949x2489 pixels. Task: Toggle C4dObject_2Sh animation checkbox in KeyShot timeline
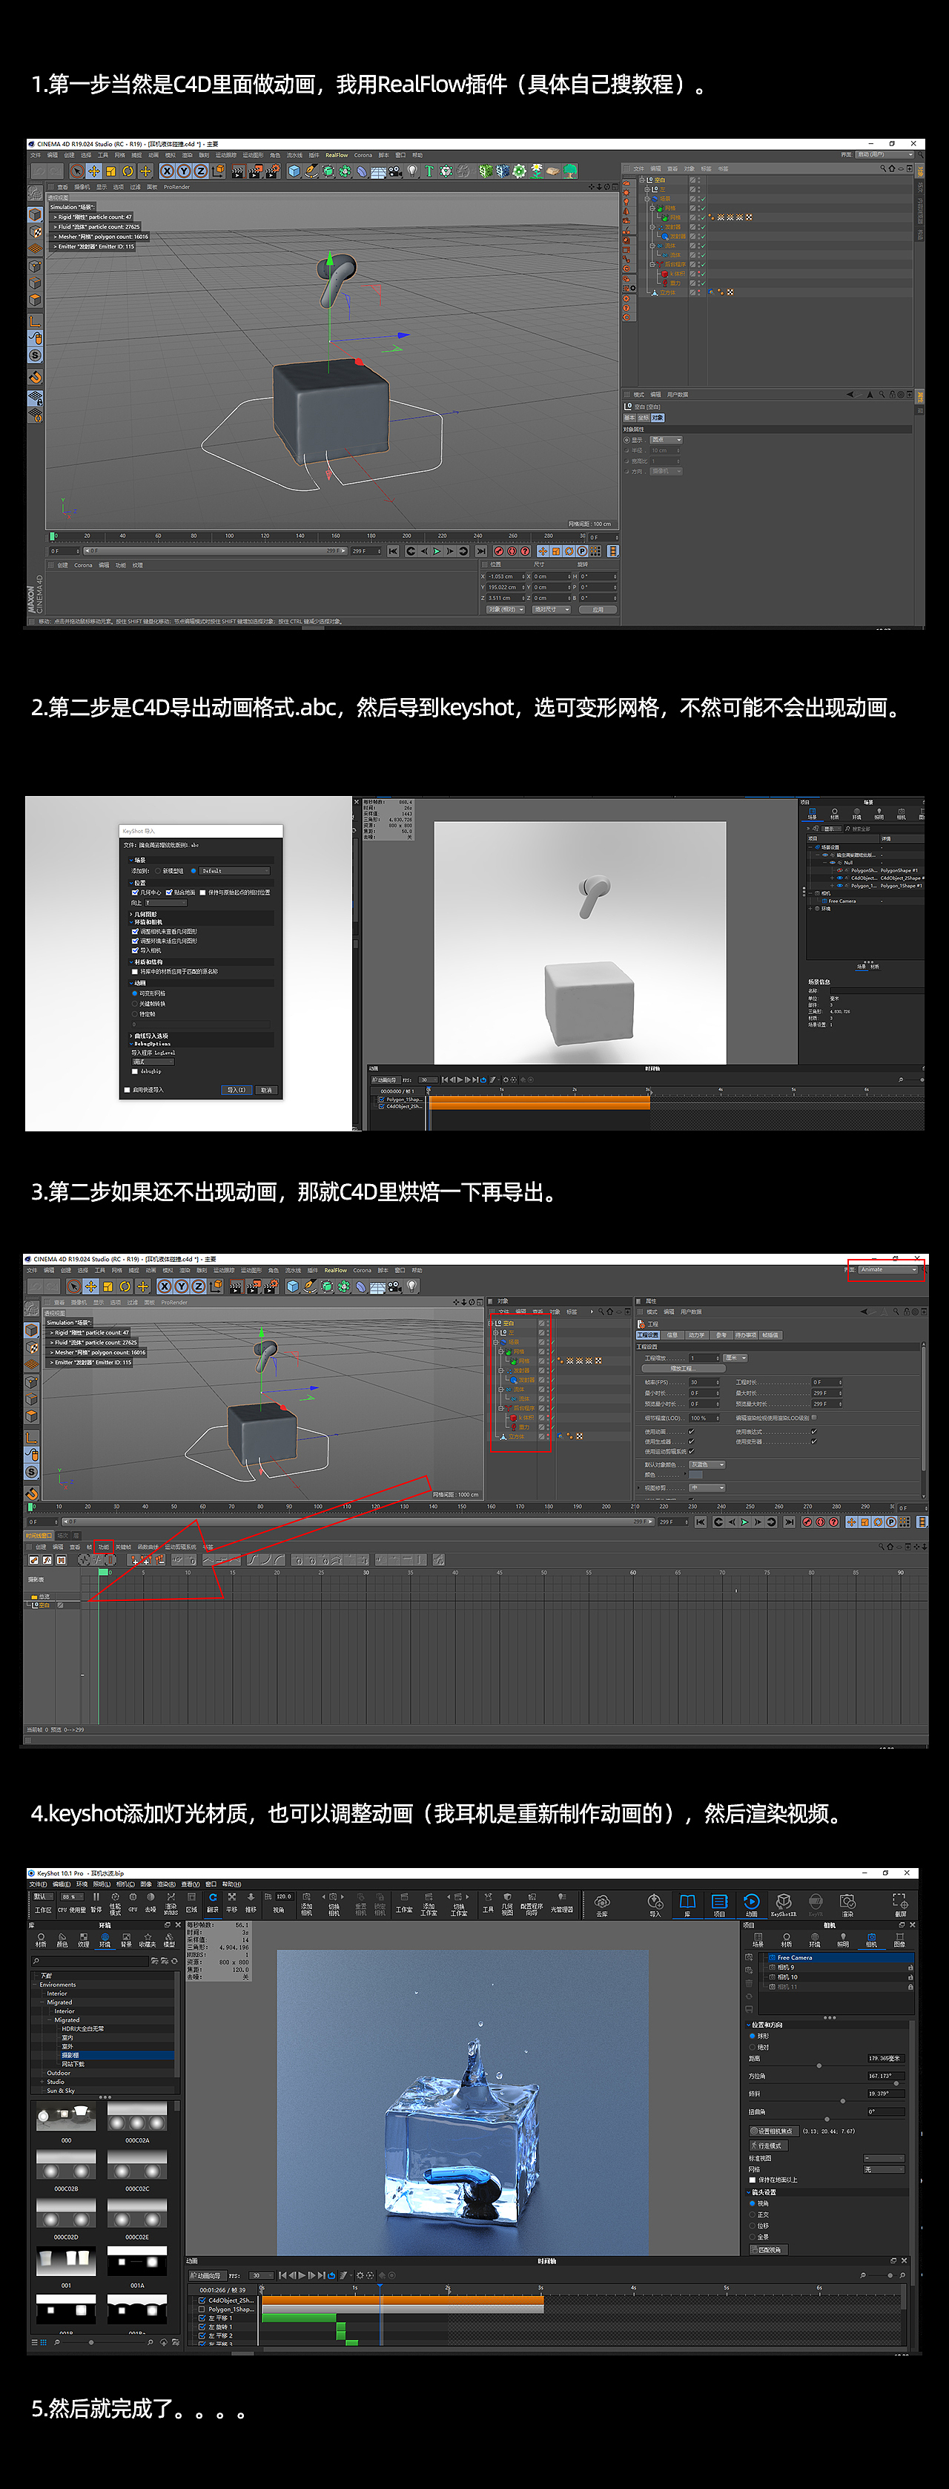202,2301
